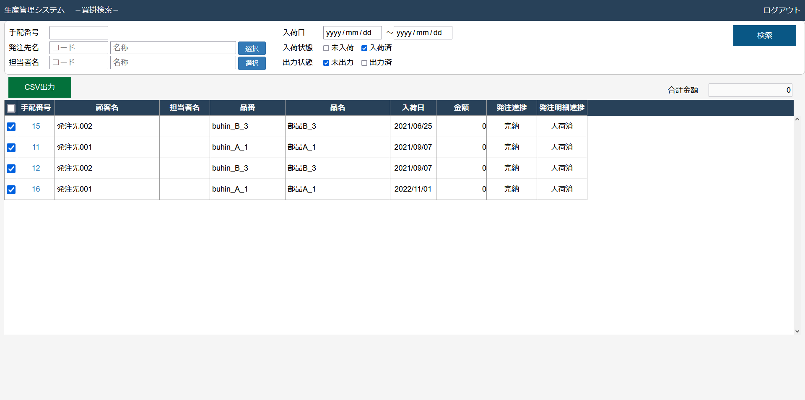805x400 pixels.
Task: Enable the 出力済 checkbox
Action: tap(364, 63)
